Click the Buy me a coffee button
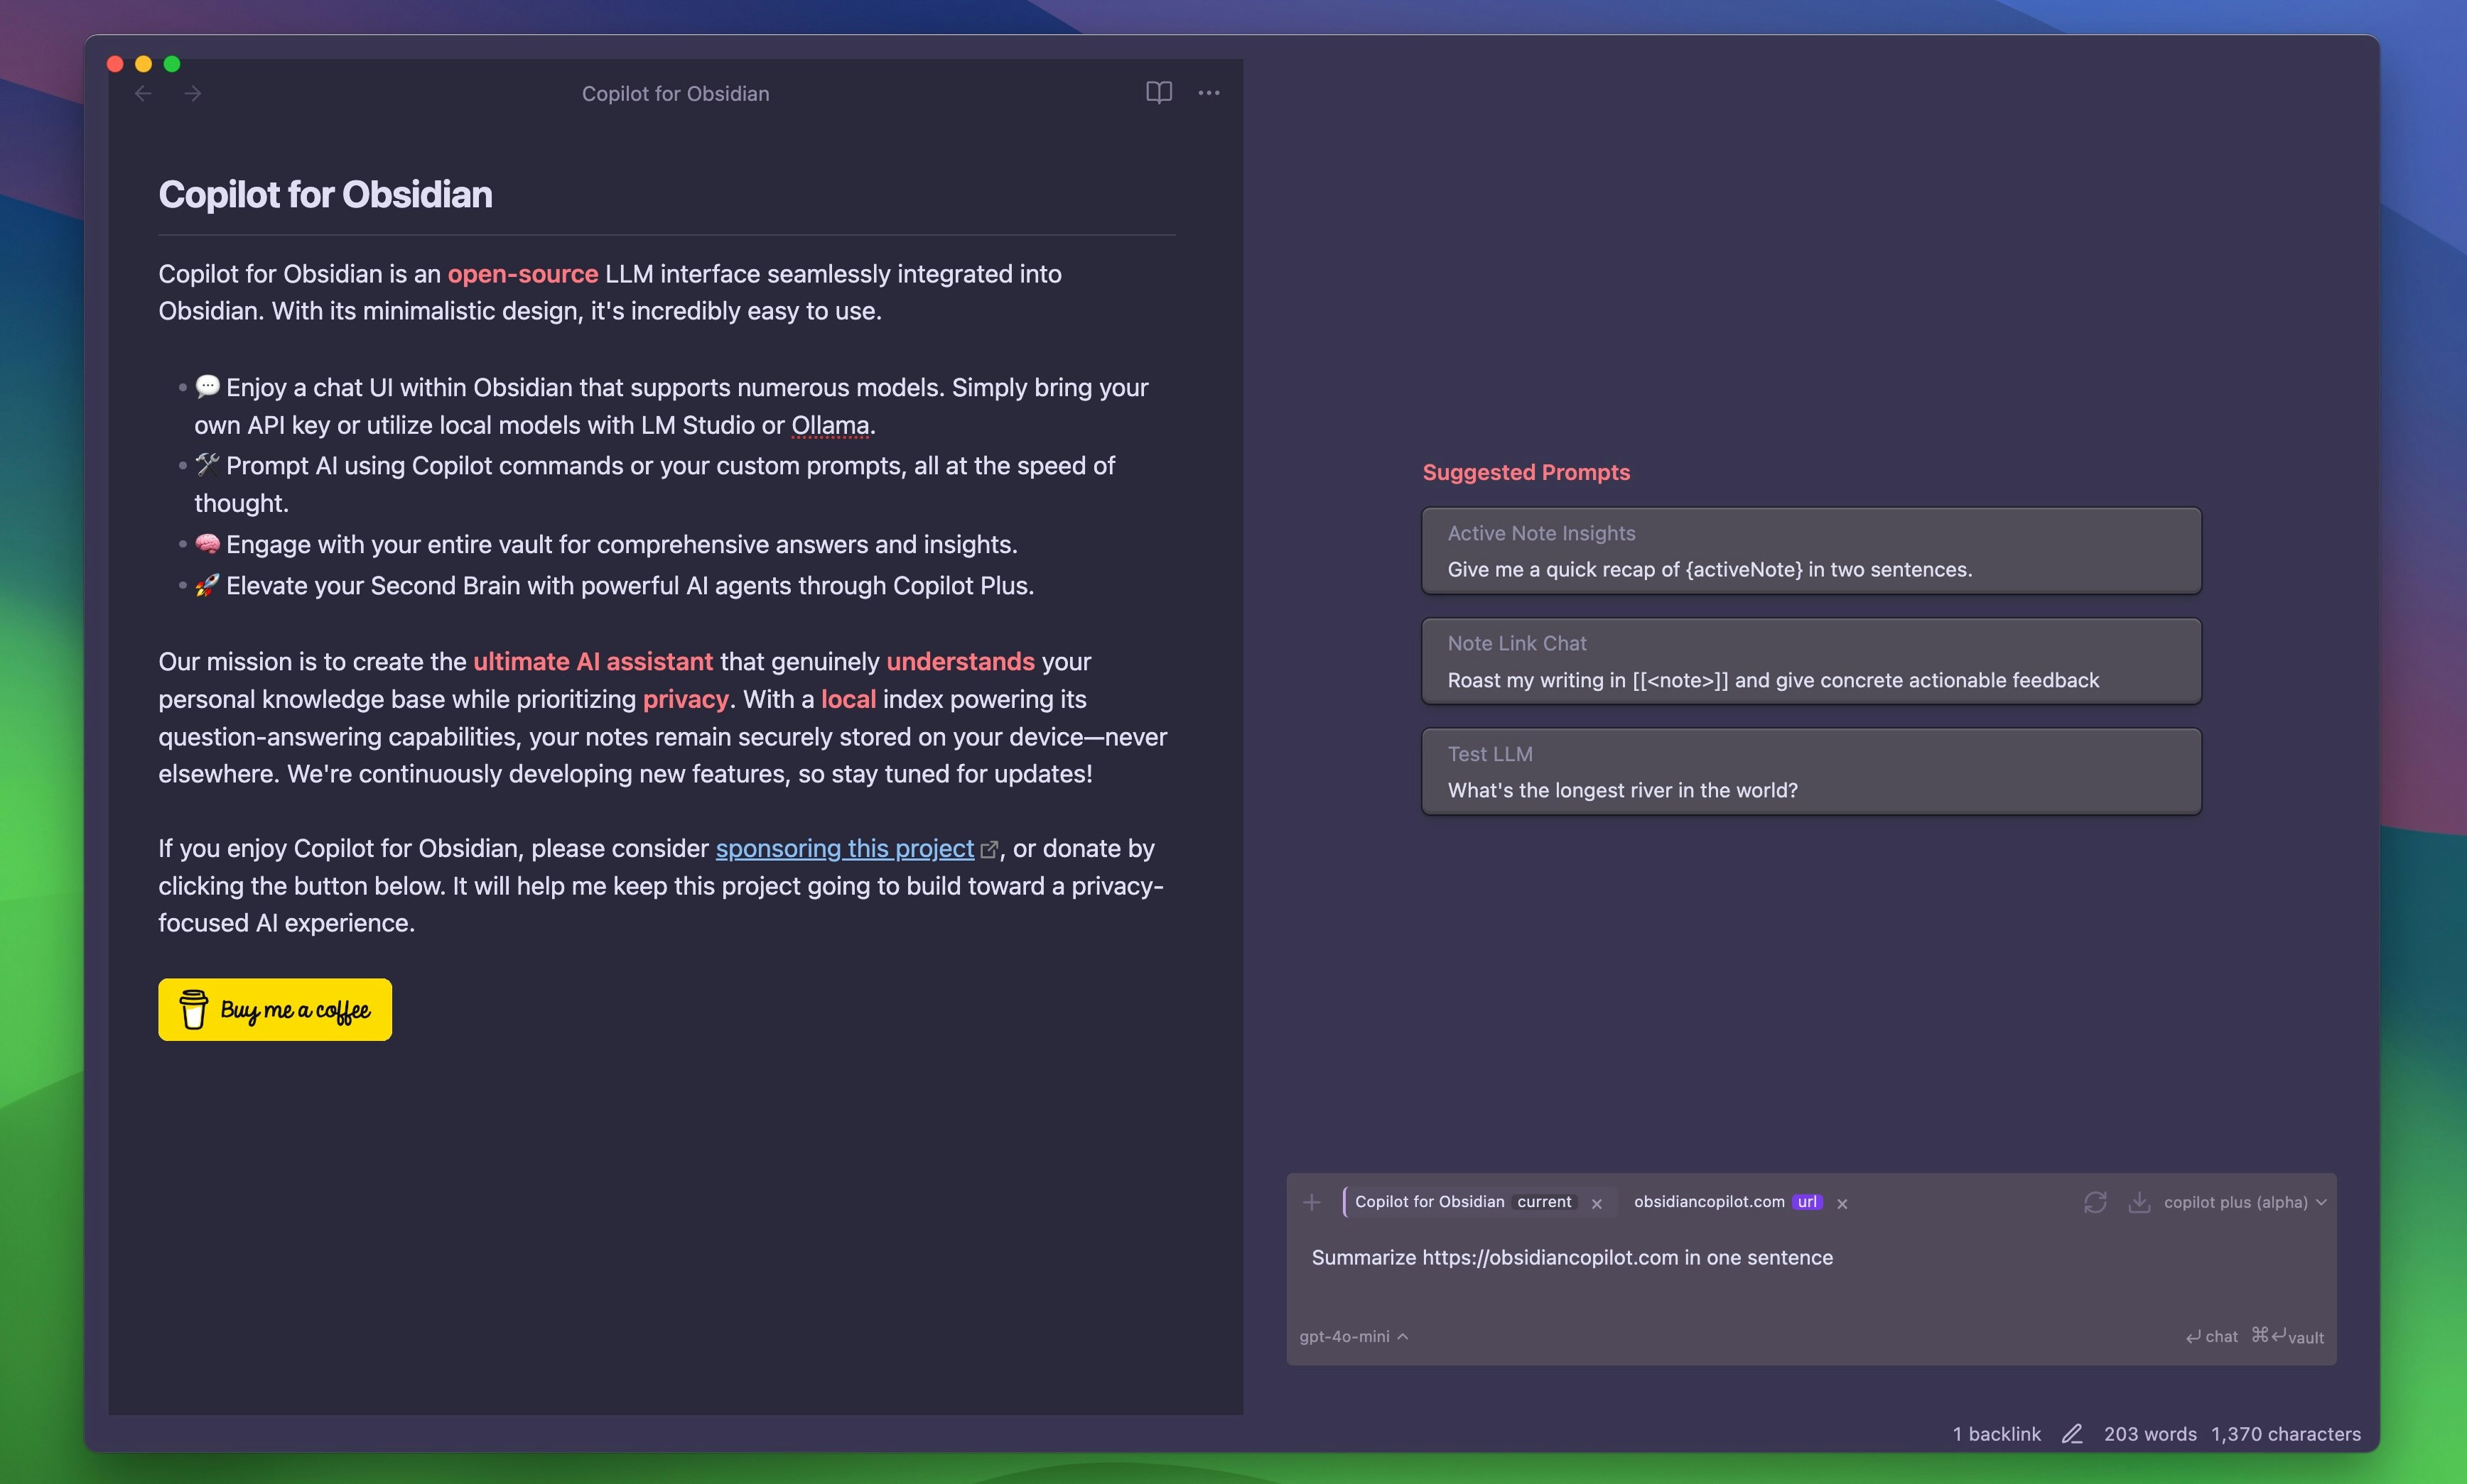Image resolution: width=2467 pixels, height=1484 pixels. tap(275, 1009)
